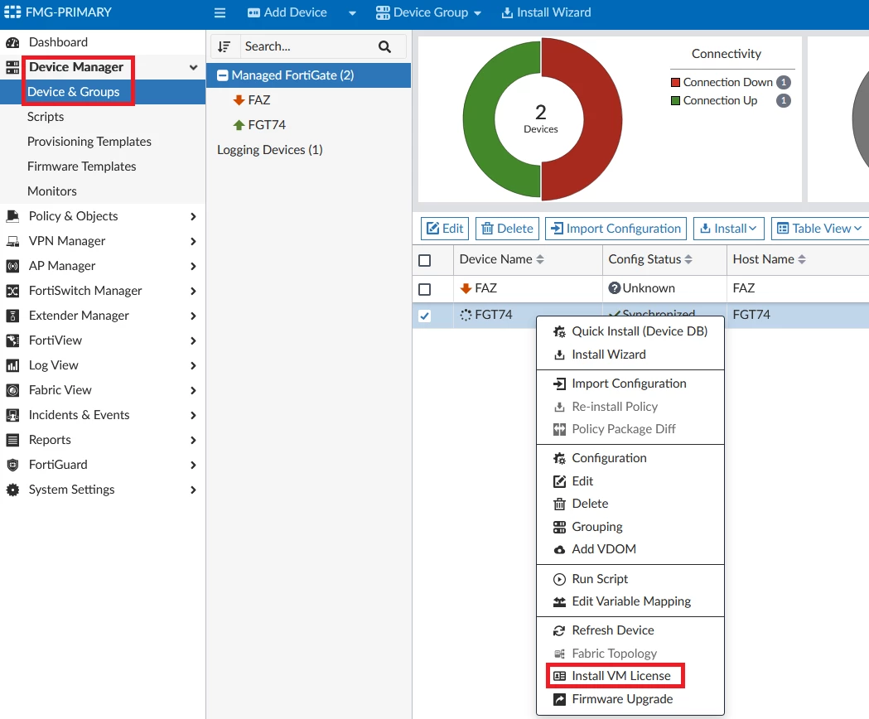Click the Extender Manager icon
This screenshot has height=719, width=869.
click(x=12, y=316)
